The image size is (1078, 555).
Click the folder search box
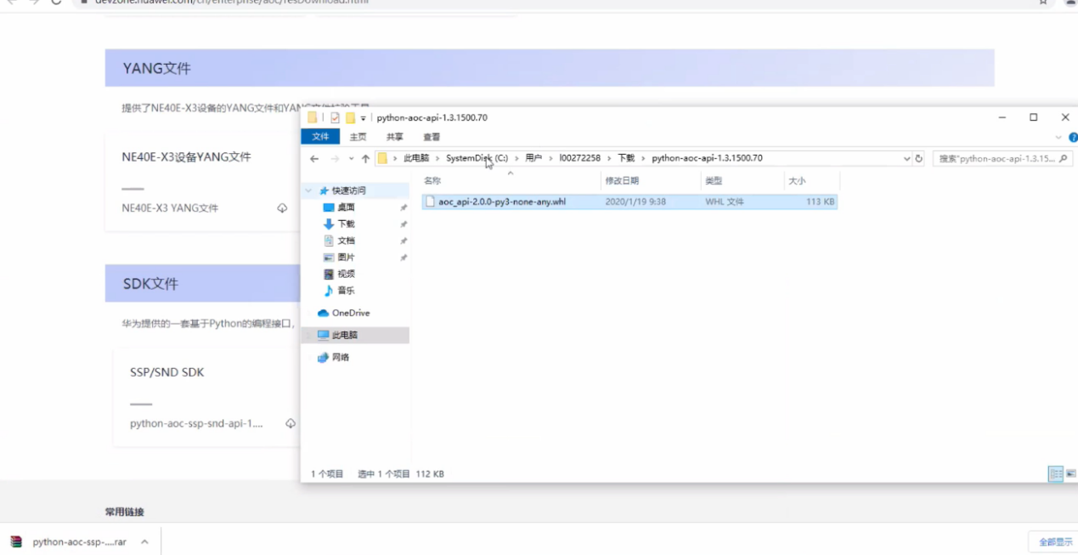point(1002,158)
